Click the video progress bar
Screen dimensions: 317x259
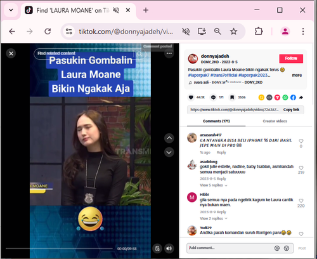(59, 248)
